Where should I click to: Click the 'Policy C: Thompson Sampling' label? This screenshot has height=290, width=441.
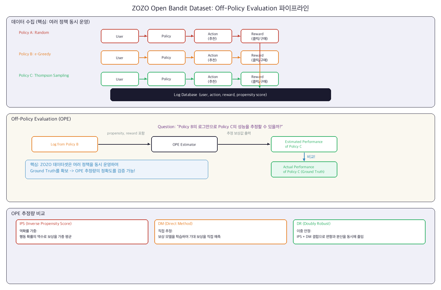[x=44, y=75]
